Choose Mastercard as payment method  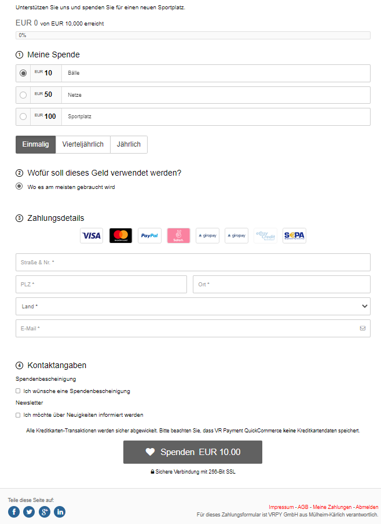pos(120,236)
